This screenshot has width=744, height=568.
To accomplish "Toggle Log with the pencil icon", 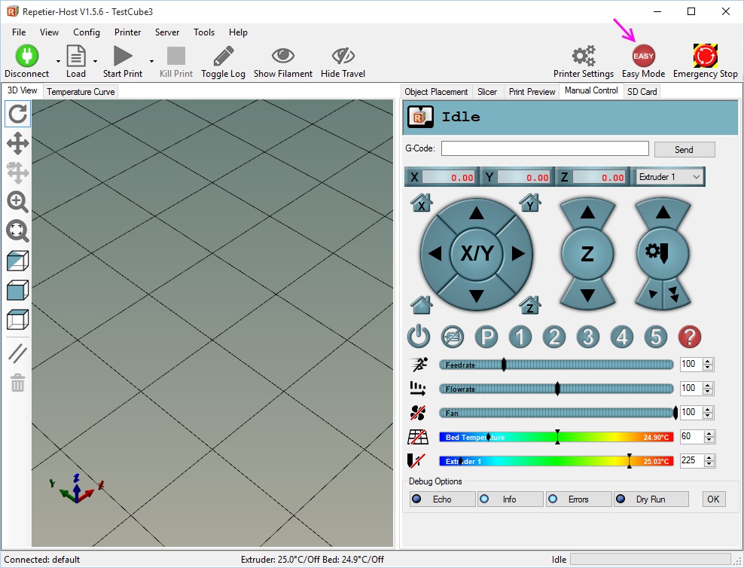I will [x=223, y=56].
